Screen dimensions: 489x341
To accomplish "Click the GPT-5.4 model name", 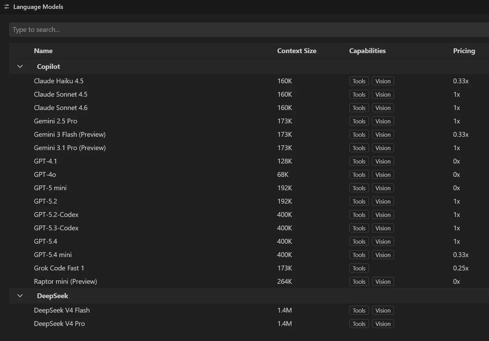I will [46, 241].
